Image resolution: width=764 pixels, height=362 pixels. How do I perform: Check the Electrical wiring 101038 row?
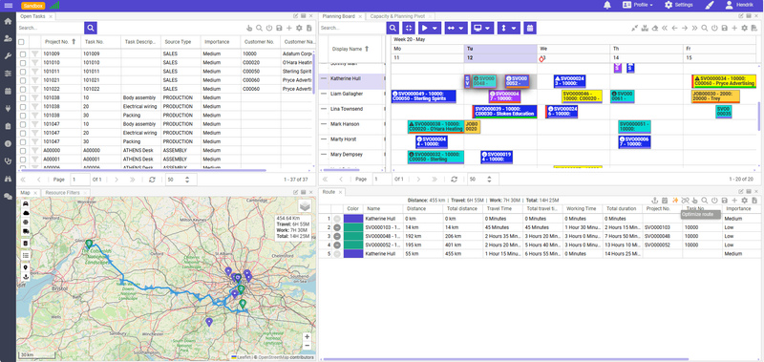[x=23, y=106]
